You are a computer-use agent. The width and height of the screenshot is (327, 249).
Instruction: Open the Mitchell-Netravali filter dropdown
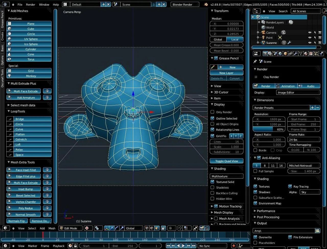click(304, 165)
